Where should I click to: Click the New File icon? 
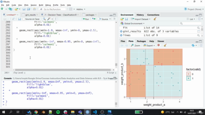(x=2, y=9)
